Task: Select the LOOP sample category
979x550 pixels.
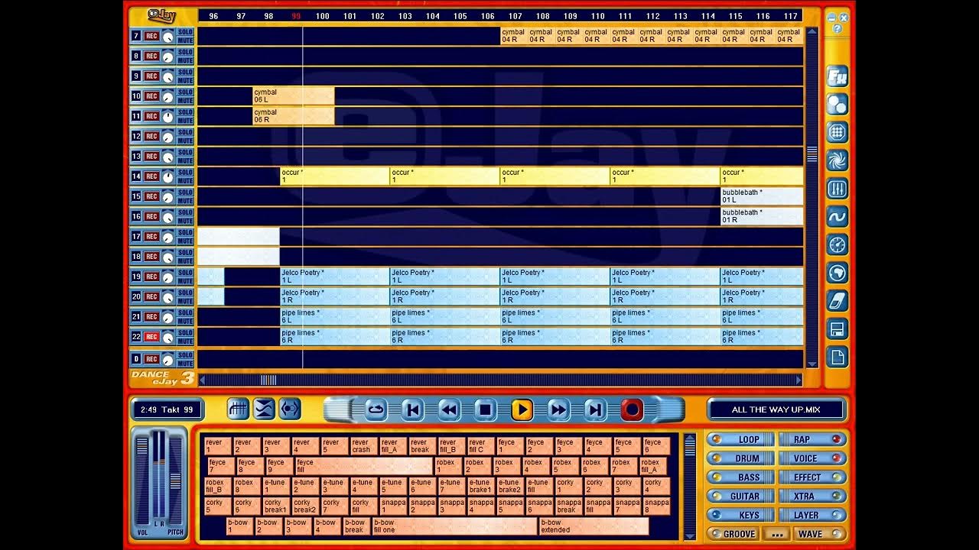Action: tap(740, 439)
